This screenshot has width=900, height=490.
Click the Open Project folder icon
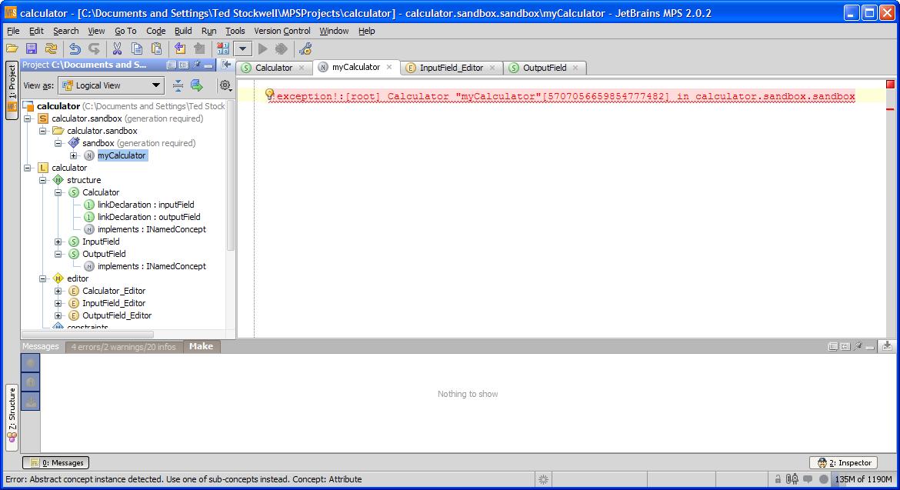pyautogui.click(x=12, y=48)
